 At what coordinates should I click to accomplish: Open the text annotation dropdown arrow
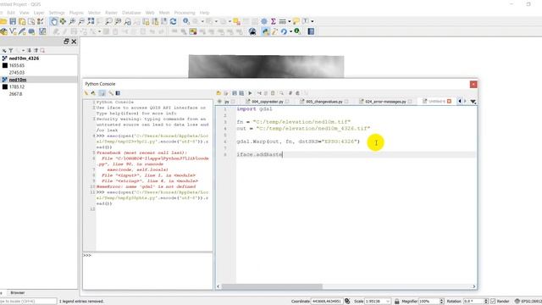[312, 21]
